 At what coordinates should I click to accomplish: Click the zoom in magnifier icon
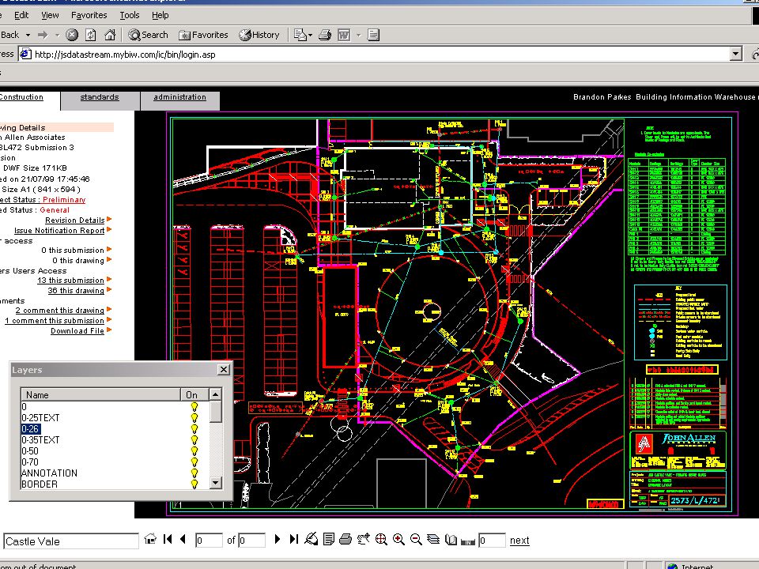point(398,539)
